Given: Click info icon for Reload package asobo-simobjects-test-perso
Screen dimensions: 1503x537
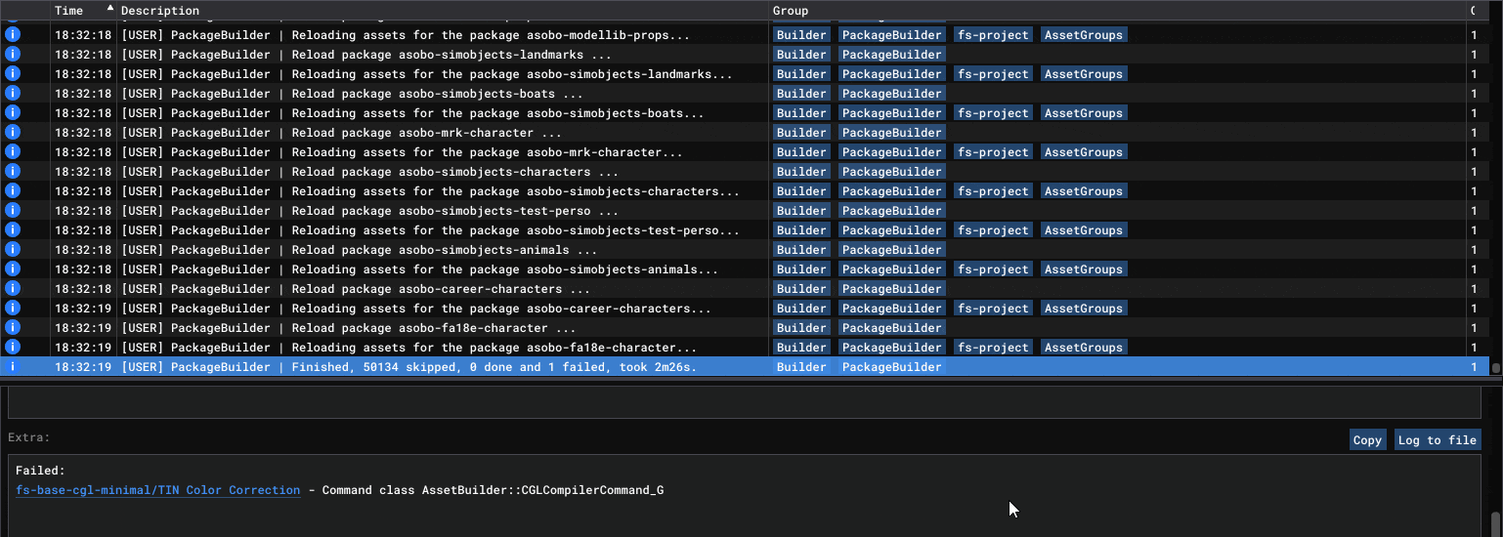Looking at the screenshot, I should (x=13, y=211).
